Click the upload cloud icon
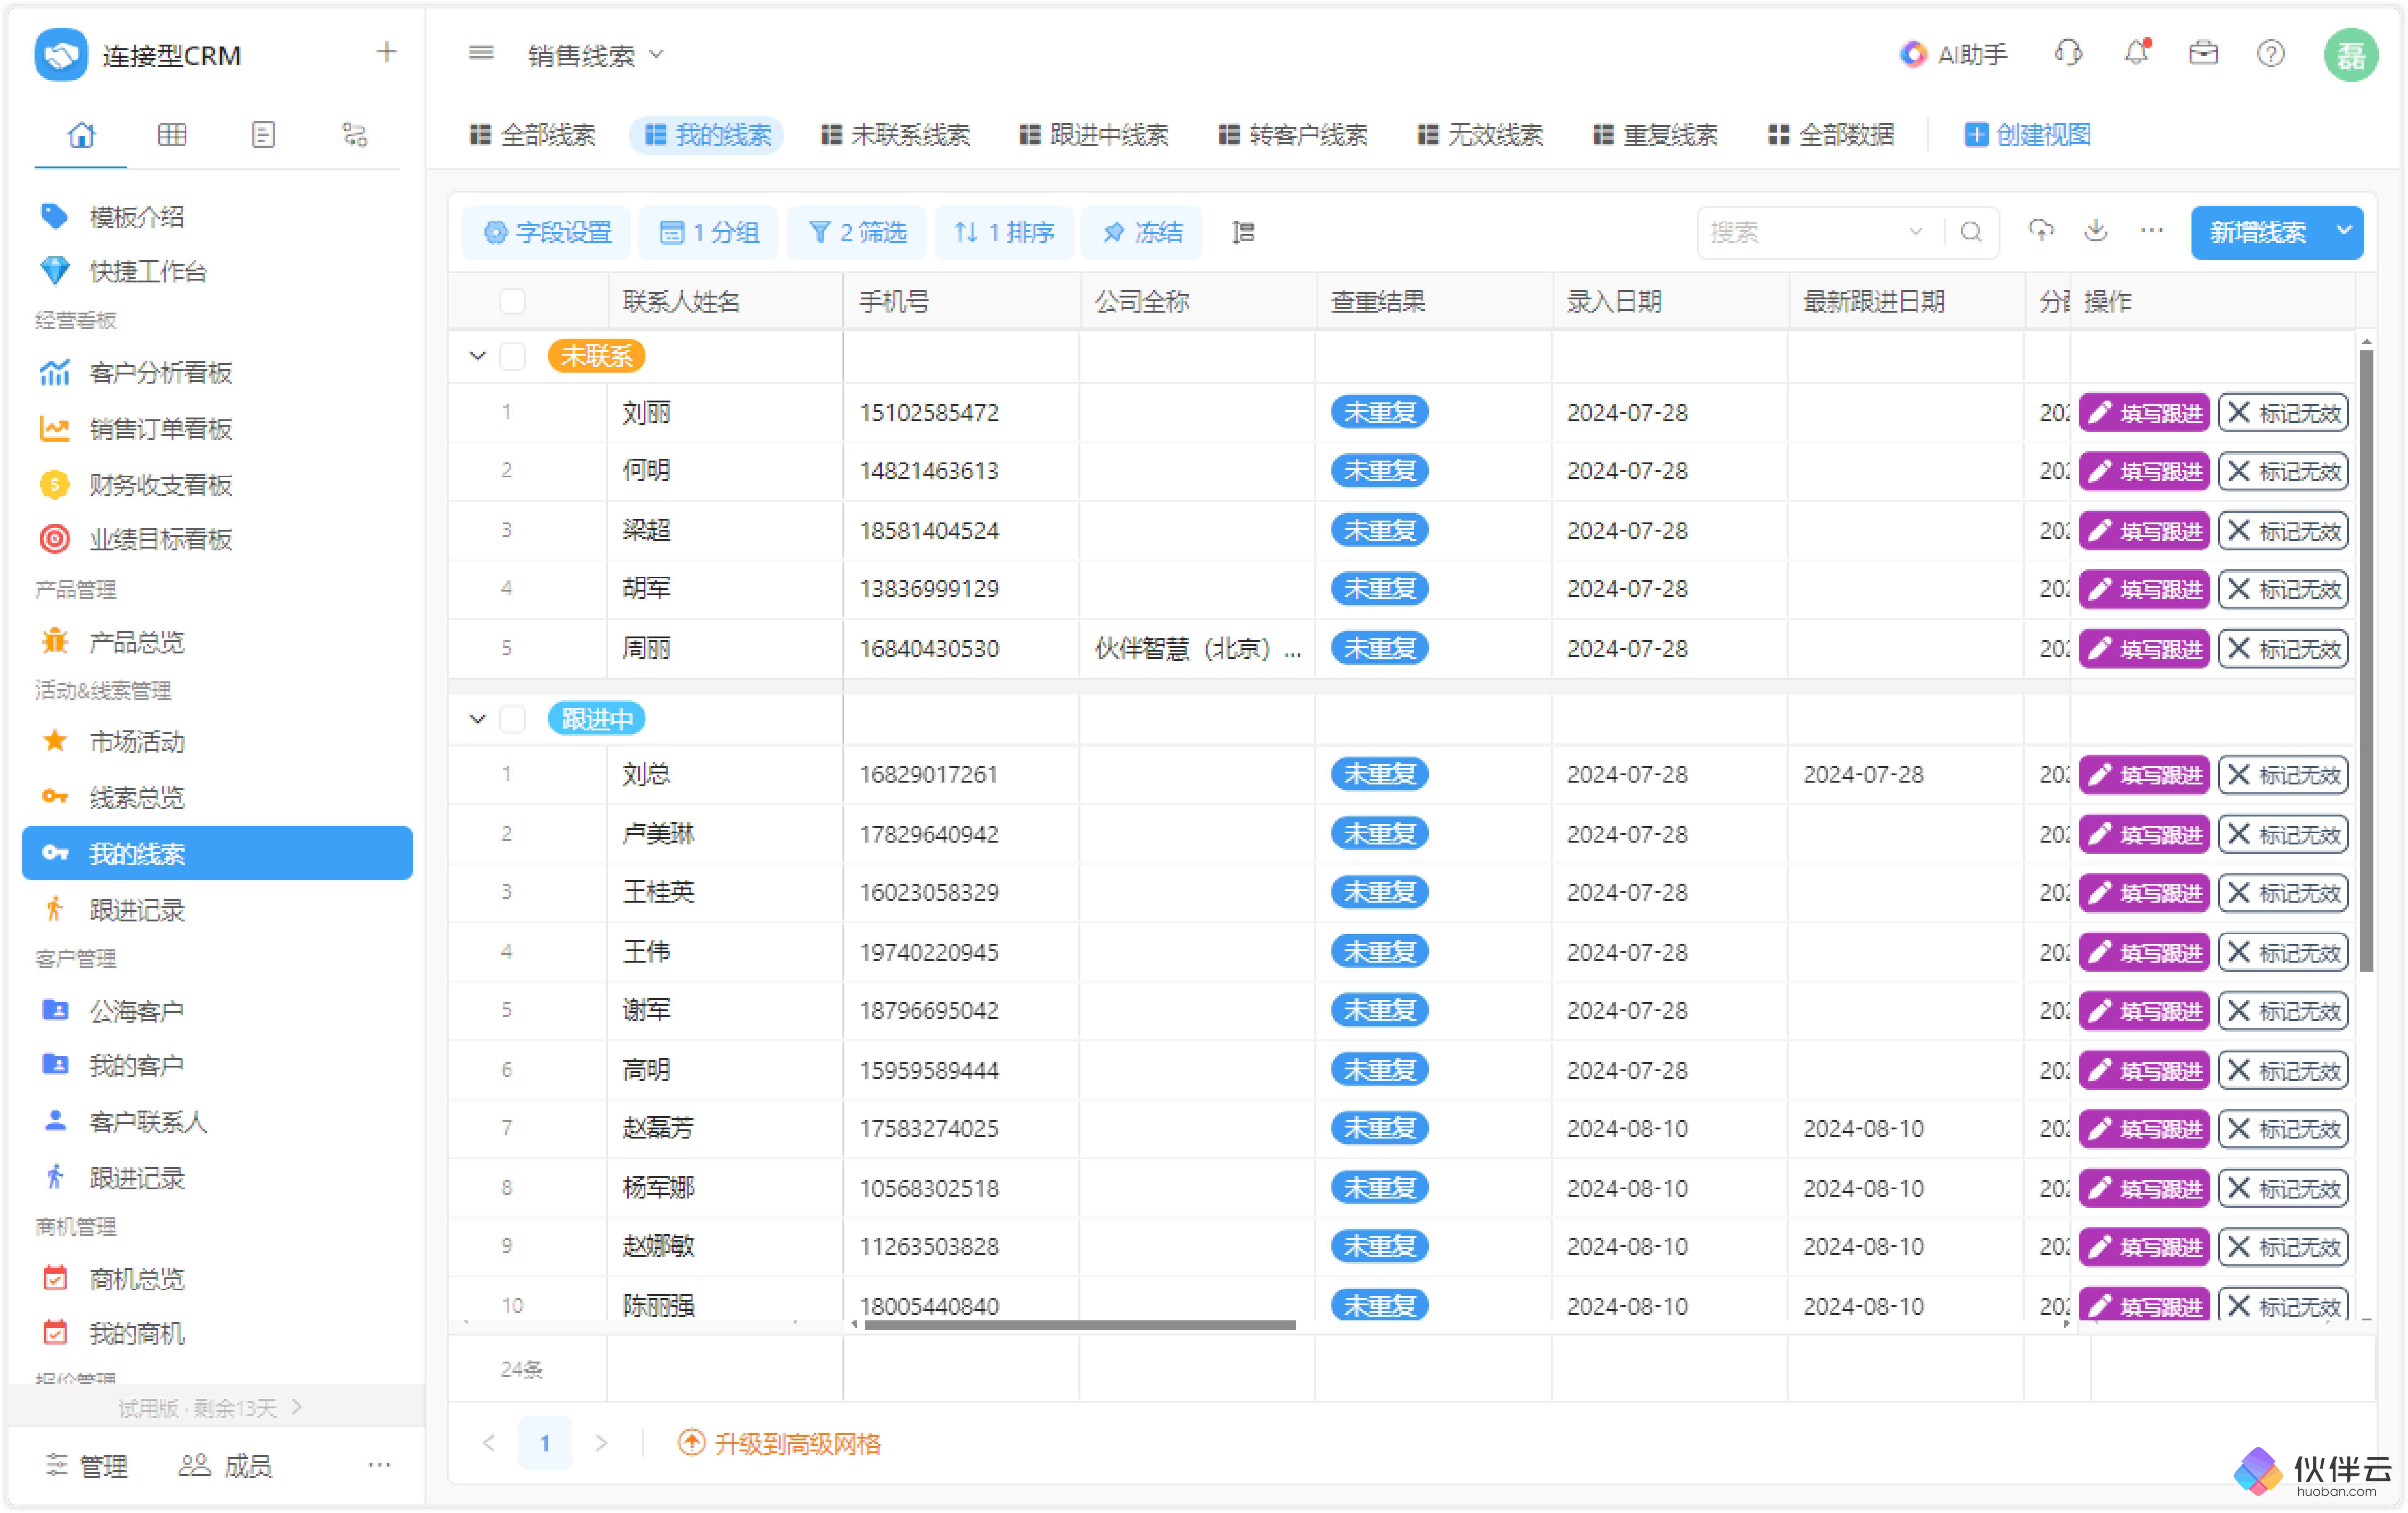 point(2041,231)
